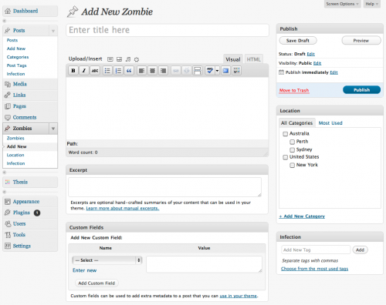Open Location under Zombies menu
Image resolution: width=386 pixels, height=305 pixels.
pos(15,155)
